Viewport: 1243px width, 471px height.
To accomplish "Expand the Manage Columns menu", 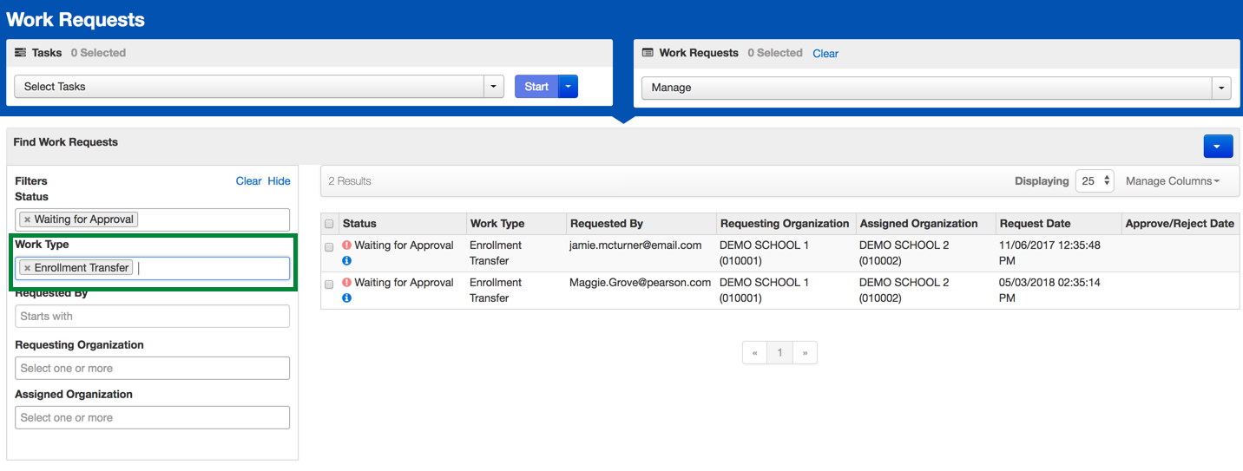I will click(1172, 181).
